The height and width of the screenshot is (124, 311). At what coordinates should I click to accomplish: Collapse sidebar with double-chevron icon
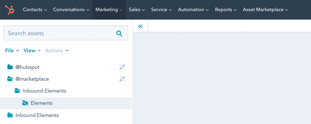(x=140, y=26)
